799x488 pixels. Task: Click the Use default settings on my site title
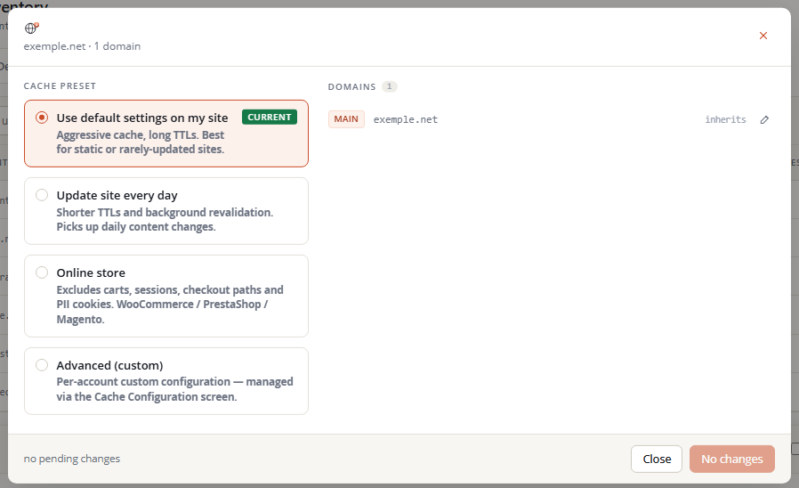(142, 118)
